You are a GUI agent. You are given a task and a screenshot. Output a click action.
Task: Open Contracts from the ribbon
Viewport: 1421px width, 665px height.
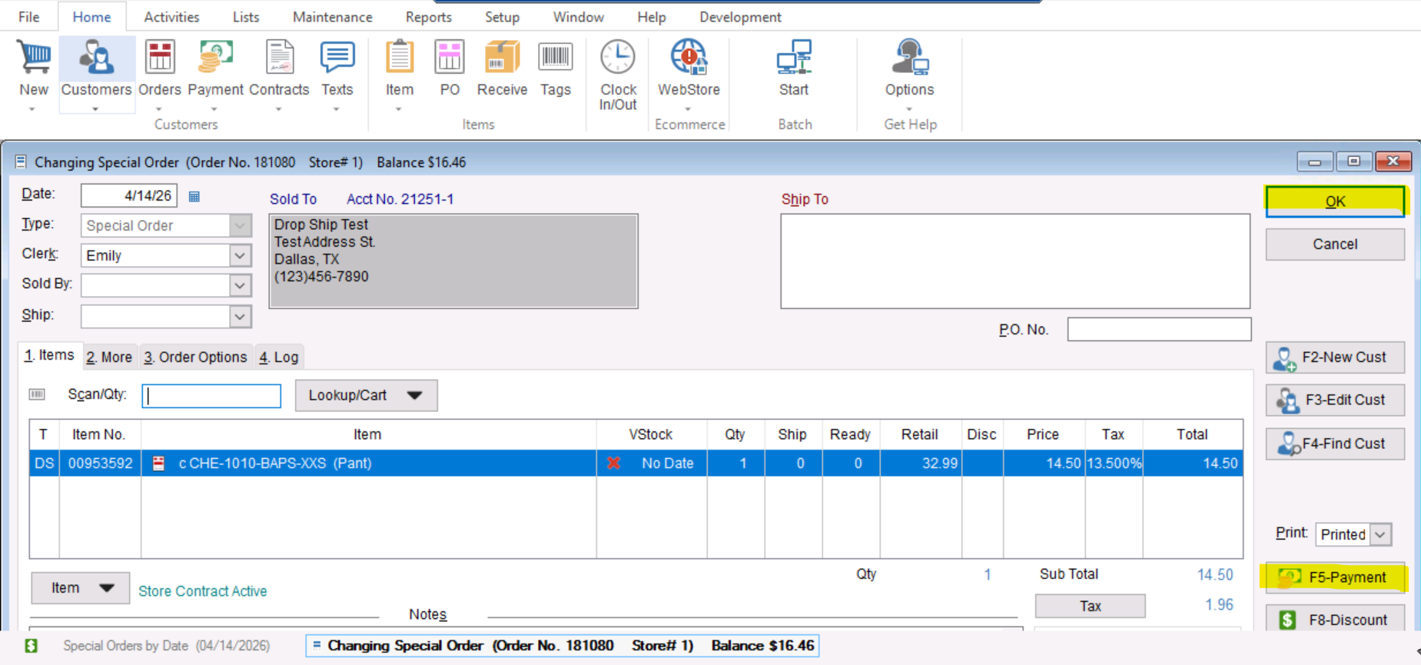tap(279, 60)
